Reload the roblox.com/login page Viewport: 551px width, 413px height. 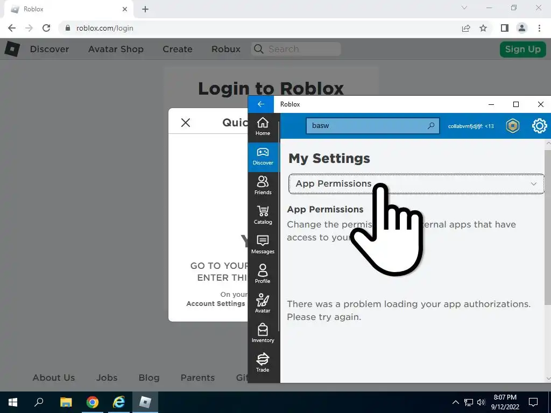click(x=46, y=28)
